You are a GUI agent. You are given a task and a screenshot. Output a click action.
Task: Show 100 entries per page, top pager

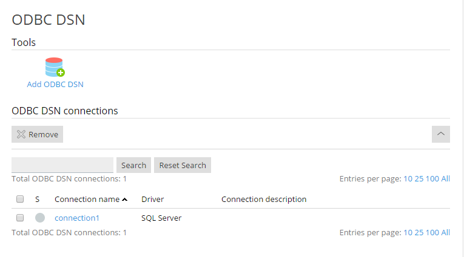(x=432, y=179)
